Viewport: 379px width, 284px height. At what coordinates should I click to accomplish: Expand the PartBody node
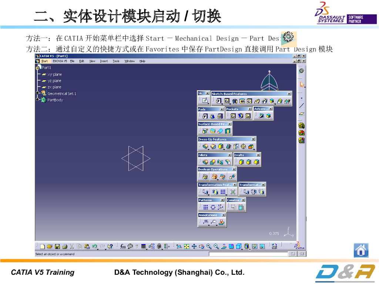point(37,99)
